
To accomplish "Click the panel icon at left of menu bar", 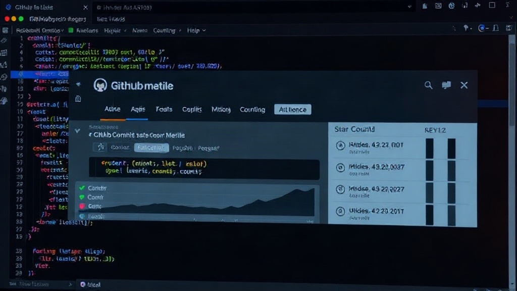I will click(x=5, y=30).
